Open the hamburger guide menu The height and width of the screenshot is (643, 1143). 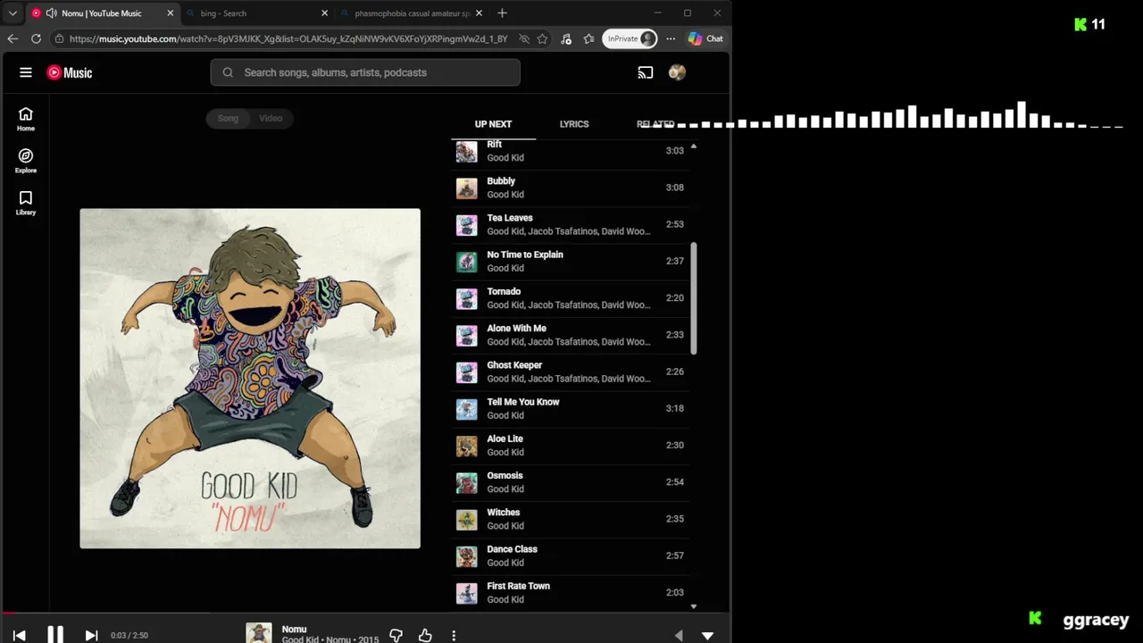pos(26,72)
